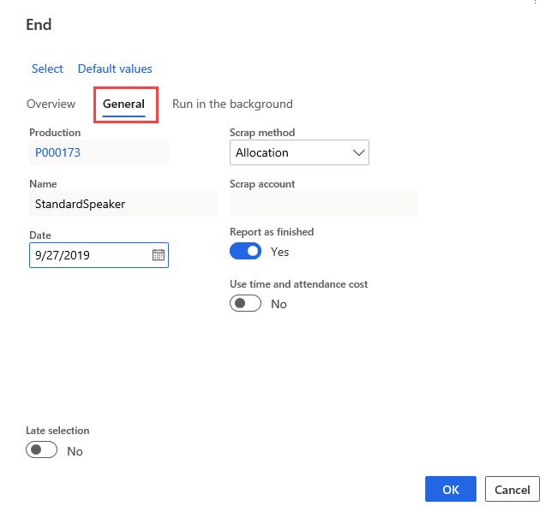Enable Use time and attendance cost
This screenshot has height=512, width=551.
(245, 303)
